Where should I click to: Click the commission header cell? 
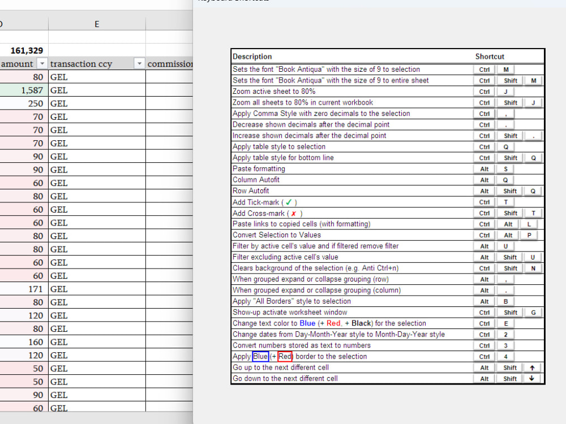pos(170,64)
